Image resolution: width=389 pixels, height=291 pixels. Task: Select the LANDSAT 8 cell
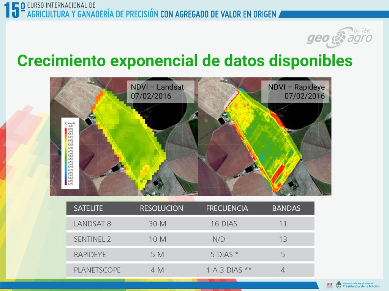(x=93, y=224)
